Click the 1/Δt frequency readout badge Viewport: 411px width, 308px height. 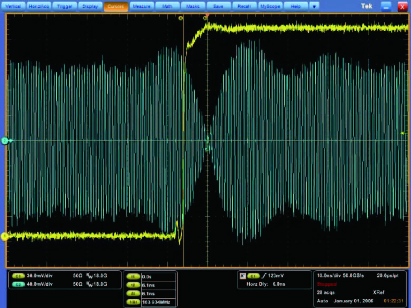tap(133, 302)
